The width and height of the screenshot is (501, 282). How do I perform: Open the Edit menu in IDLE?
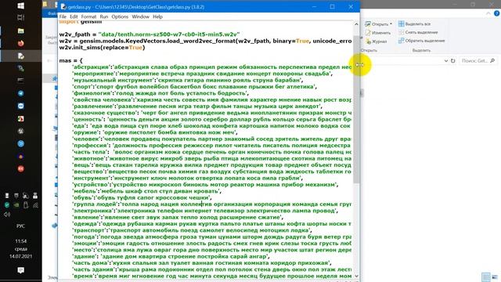pos(74,16)
